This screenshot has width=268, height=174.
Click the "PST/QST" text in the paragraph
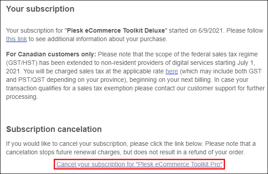pyautogui.click(x=30, y=80)
